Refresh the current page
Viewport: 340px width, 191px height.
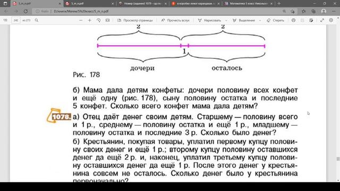point(25,11)
